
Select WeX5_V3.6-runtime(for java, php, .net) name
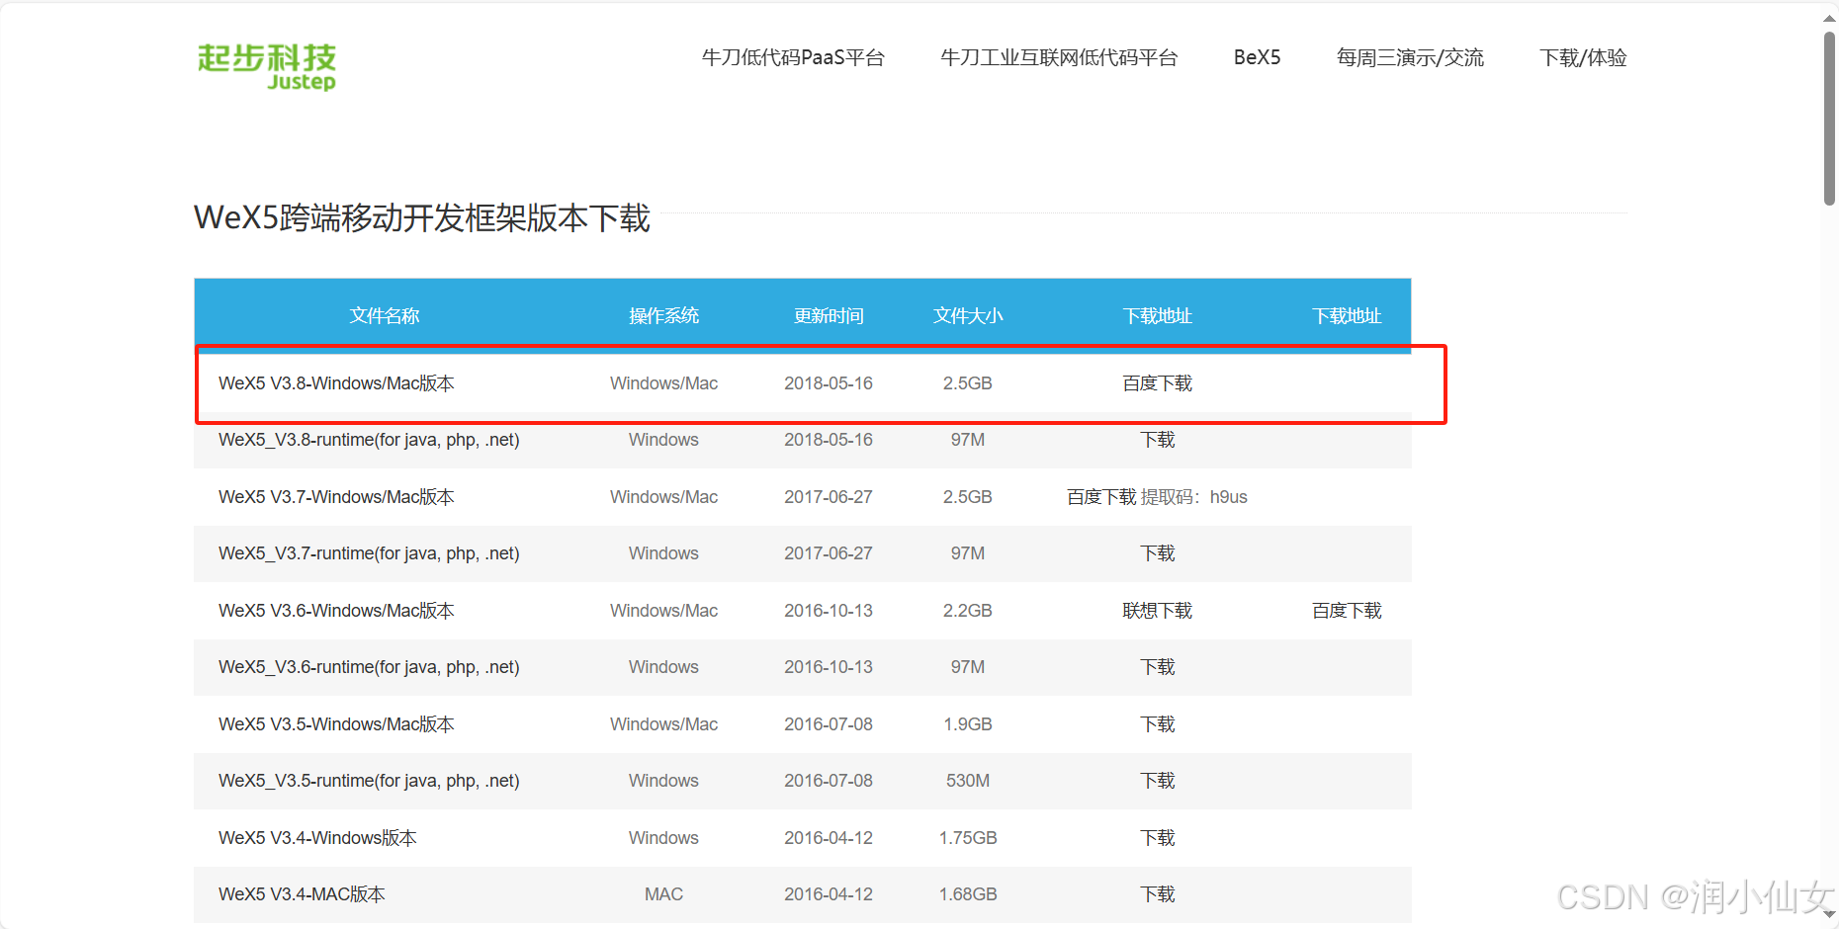coord(369,667)
